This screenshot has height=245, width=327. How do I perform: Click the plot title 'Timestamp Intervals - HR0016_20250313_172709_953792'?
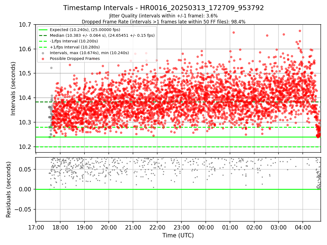(x=163, y=8)
